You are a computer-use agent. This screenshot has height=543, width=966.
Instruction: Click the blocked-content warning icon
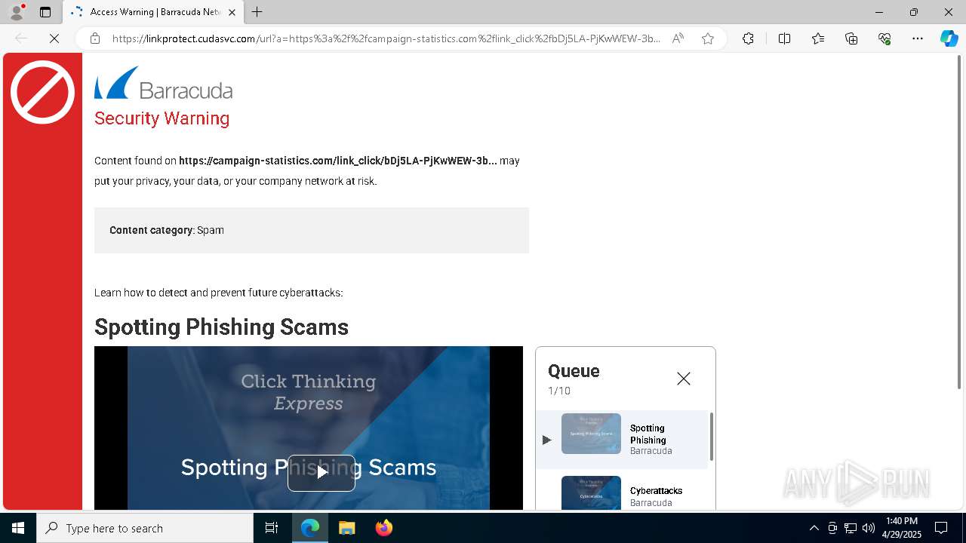(x=42, y=92)
